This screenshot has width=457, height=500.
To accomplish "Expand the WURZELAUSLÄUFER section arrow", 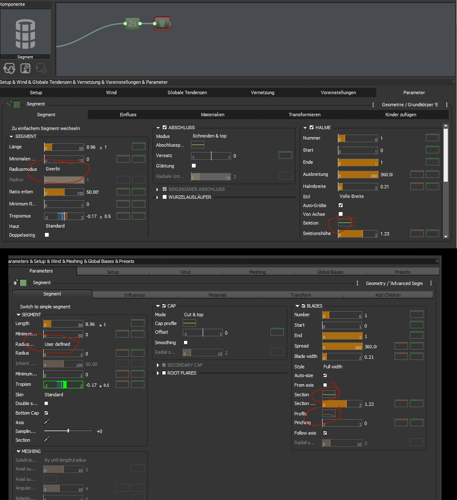I will [158, 197].
